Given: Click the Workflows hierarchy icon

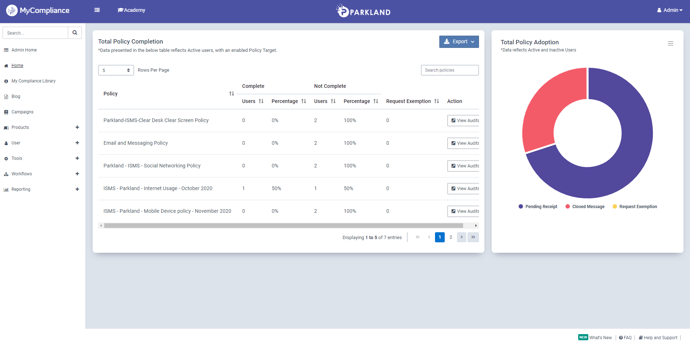Looking at the screenshot, I should pyautogui.click(x=6, y=174).
